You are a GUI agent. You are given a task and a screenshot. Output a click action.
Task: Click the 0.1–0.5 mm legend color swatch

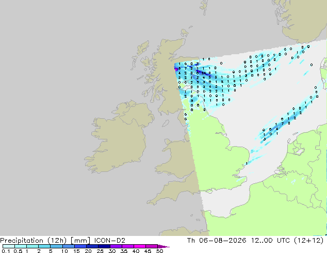pyautogui.click(x=9, y=246)
